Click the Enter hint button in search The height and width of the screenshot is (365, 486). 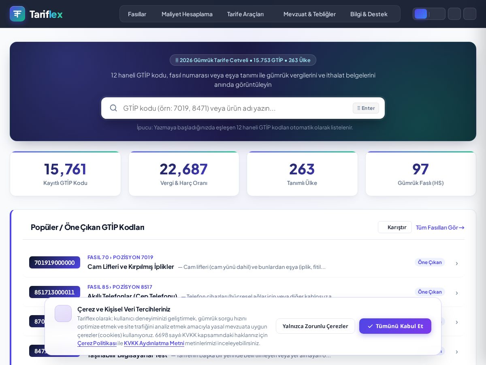(366, 108)
